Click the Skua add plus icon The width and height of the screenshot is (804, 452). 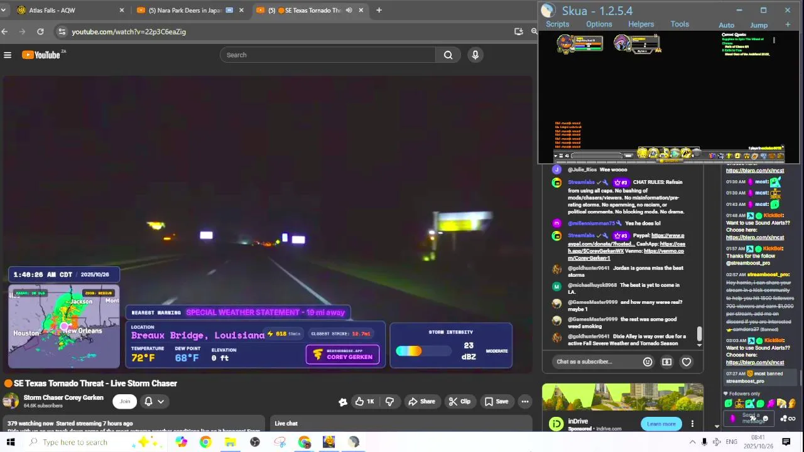pyautogui.click(x=788, y=25)
